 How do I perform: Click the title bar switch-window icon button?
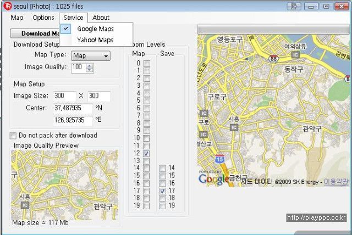[x=294, y=6]
